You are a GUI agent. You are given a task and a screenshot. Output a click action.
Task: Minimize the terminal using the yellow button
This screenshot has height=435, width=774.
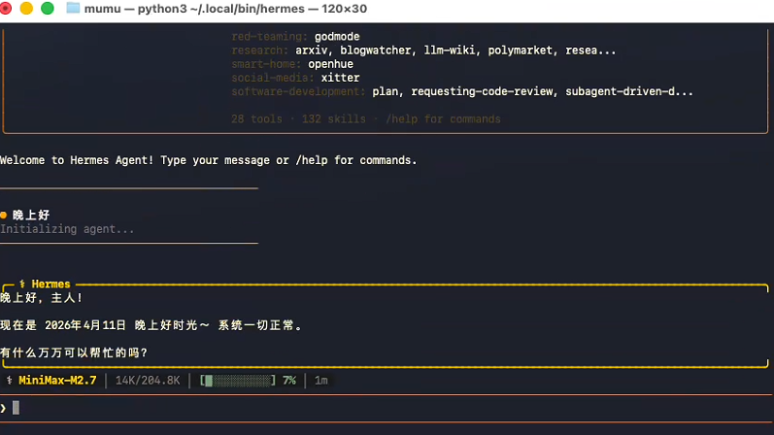[27, 9]
